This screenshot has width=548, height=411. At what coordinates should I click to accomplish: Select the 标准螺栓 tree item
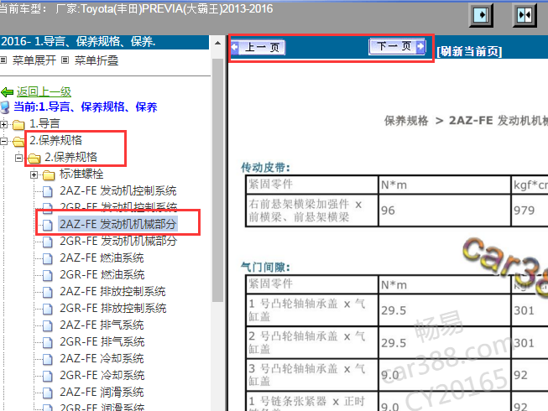(x=81, y=174)
